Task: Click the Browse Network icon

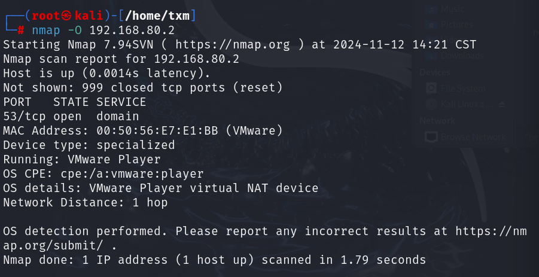Action: click(x=431, y=137)
